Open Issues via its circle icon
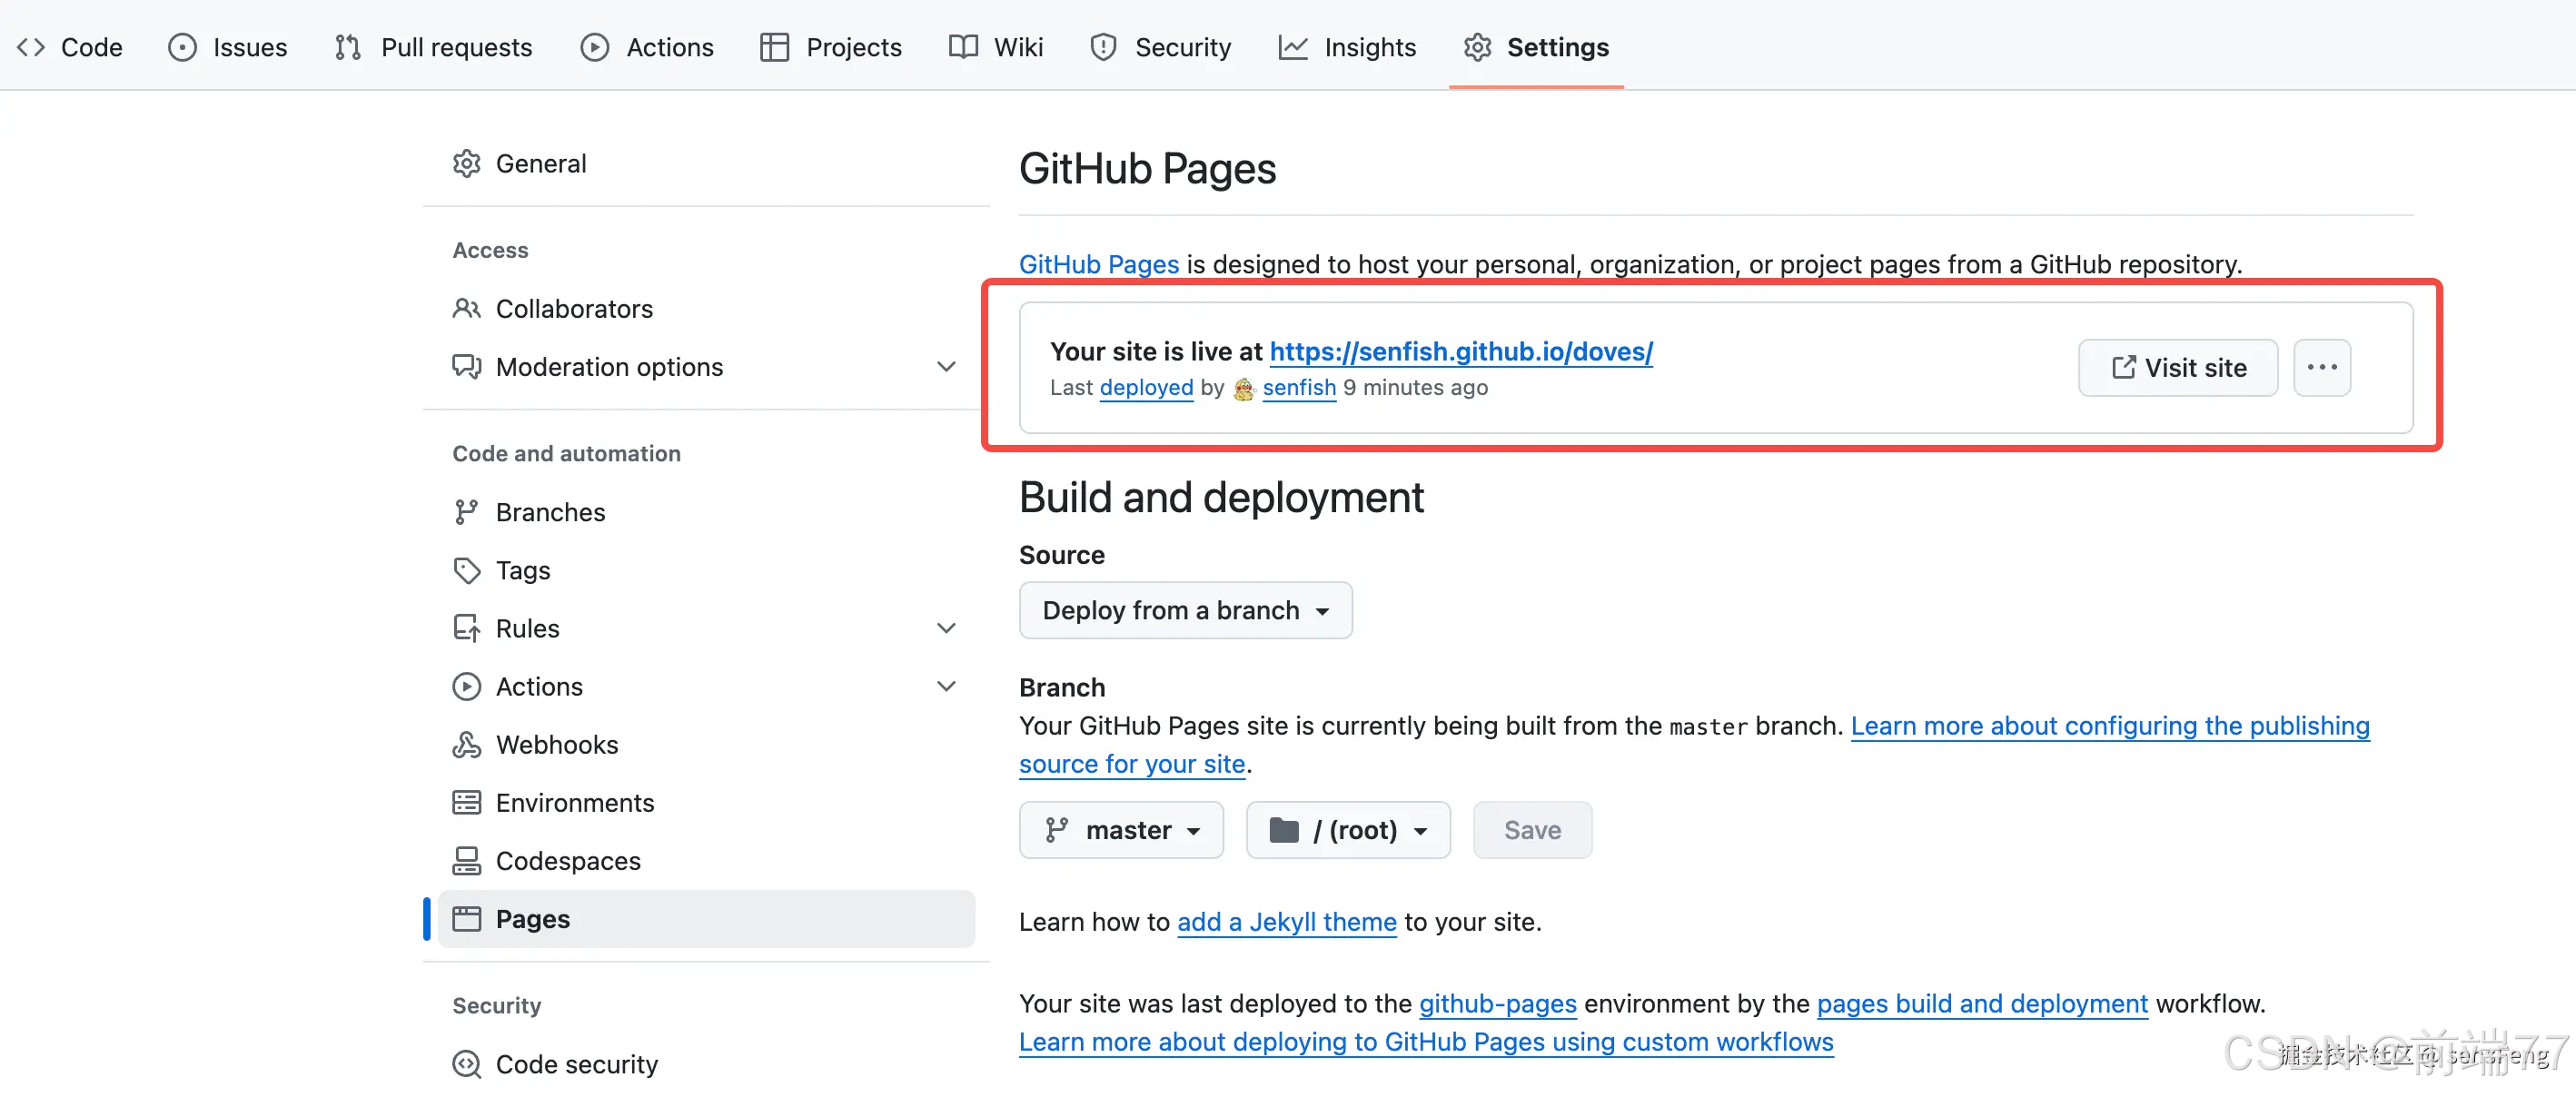 (x=182, y=46)
